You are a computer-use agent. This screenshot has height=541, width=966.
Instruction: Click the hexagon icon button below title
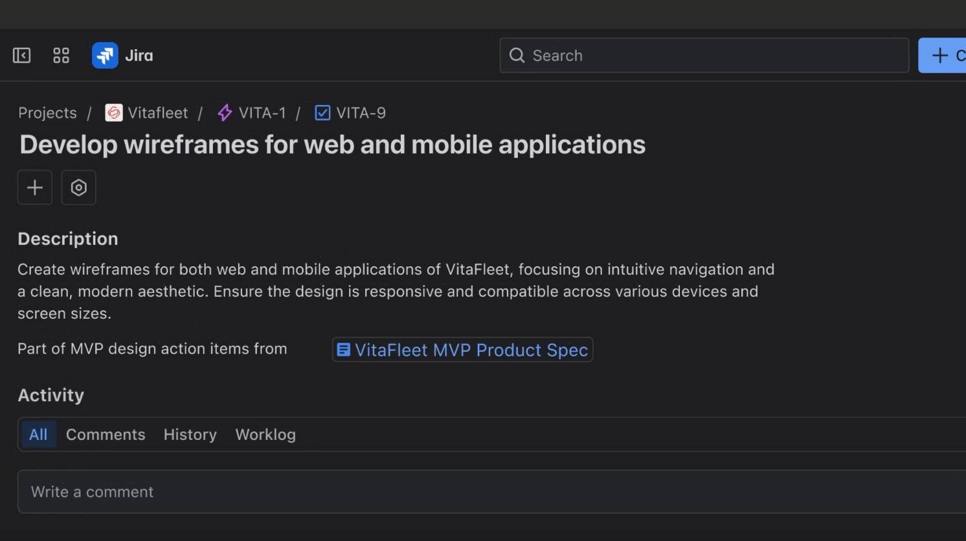(x=78, y=188)
